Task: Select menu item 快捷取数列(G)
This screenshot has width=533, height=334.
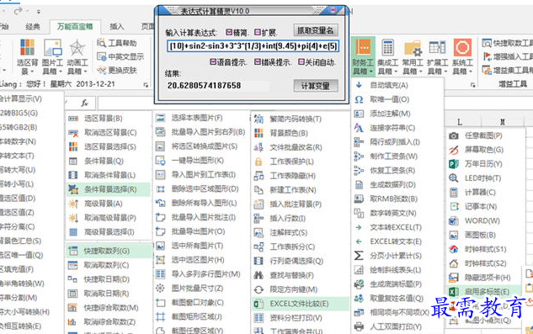Action: pos(109,251)
